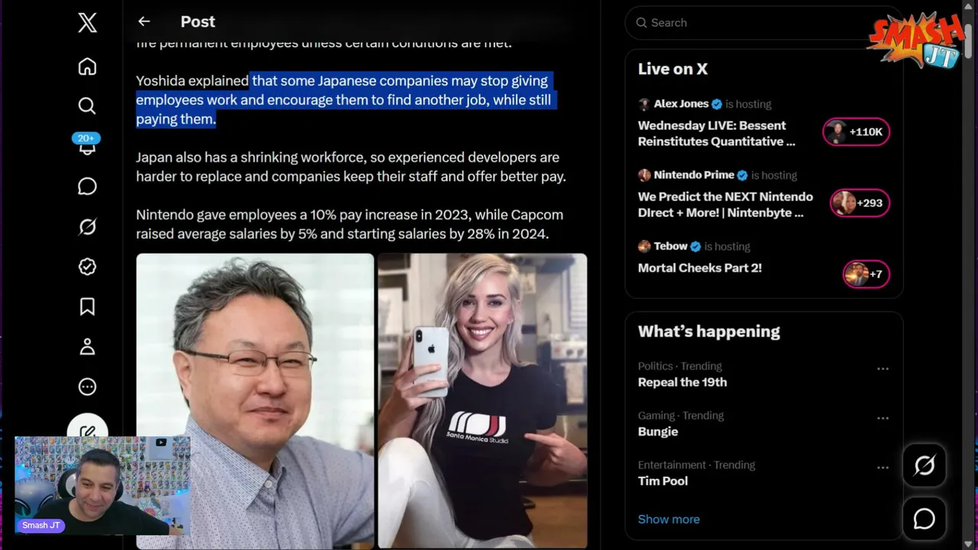
Task: Open the Explore magnifier icon in sidebar
Action: [x=87, y=105]
